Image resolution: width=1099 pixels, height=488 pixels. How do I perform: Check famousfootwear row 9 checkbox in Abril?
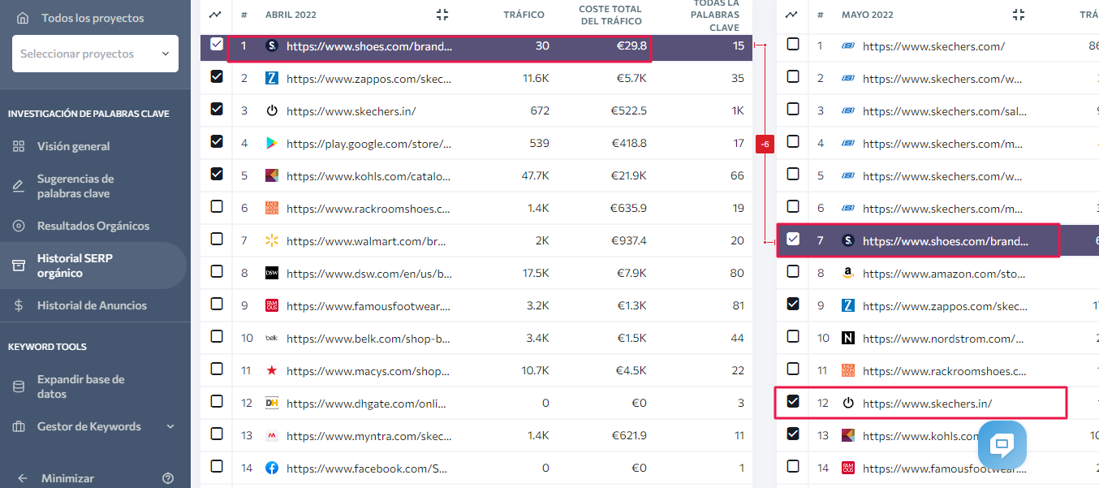(x=217, y=304)
